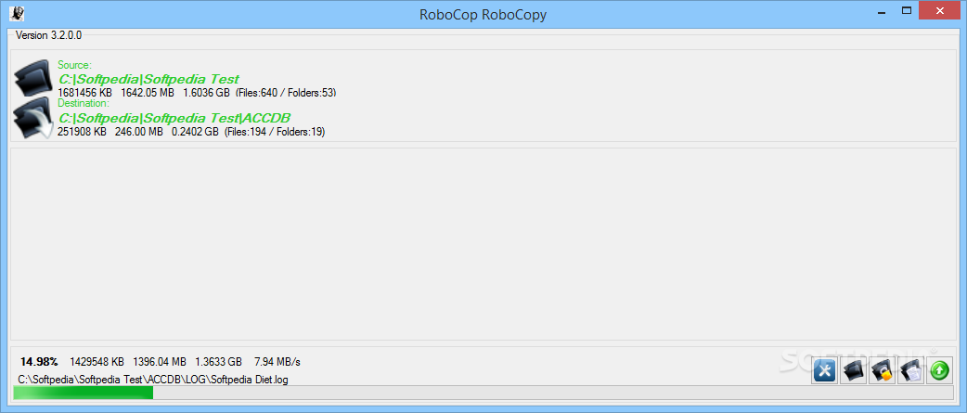Open the settings wrench and screwdriver icon
Image resolution: width=967 pixels, height=413 pixels.
click(824, 370)
